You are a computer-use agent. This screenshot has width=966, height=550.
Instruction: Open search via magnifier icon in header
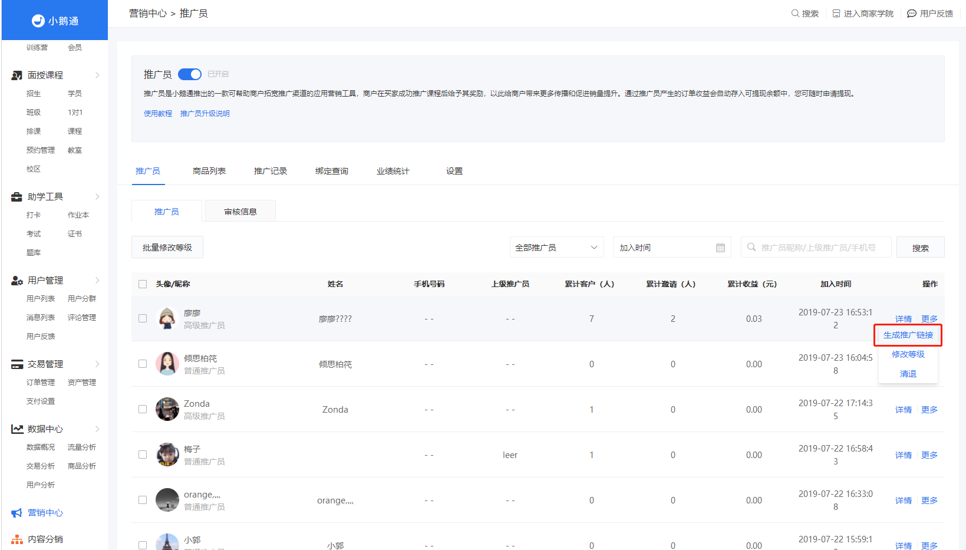(795, 13)
